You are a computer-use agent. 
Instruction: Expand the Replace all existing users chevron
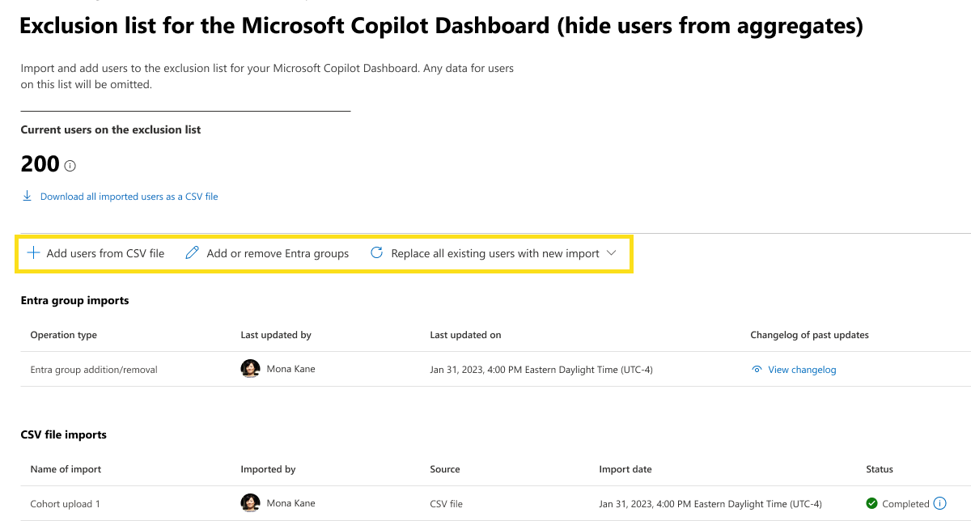pyautogui.click(x=611, y=253)
